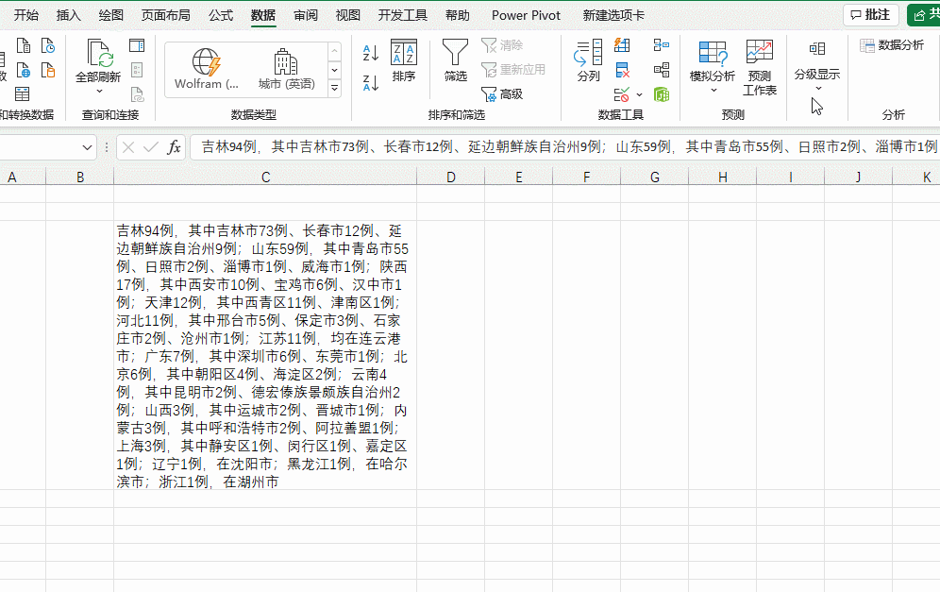940x592 pixels.
Task: Switch to the 公式 ribbon tab
Action: coord(221,15)
